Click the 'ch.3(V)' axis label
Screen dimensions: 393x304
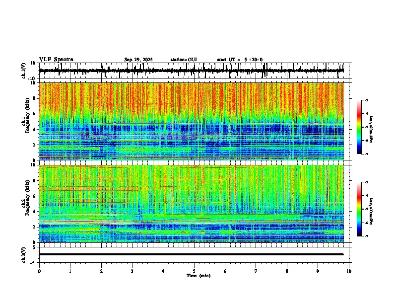24,255
